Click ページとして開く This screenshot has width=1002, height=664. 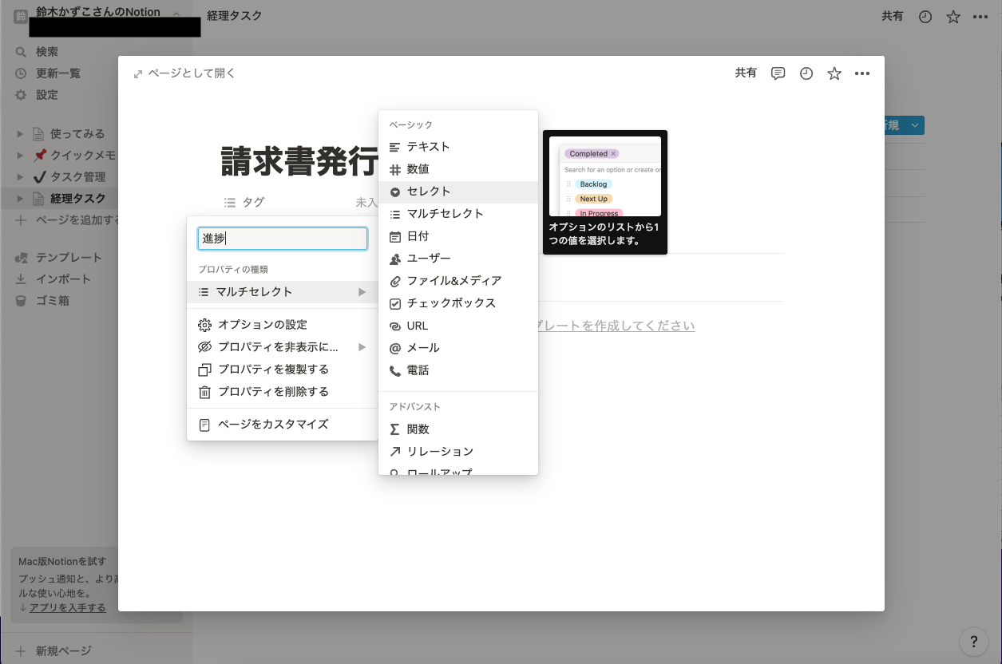click(184, 73)
